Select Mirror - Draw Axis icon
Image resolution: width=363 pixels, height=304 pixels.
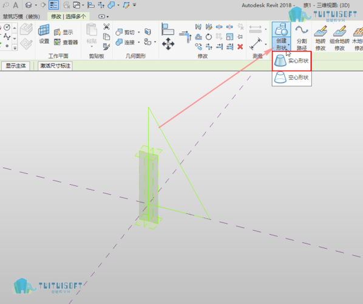(x=209, y=27)
